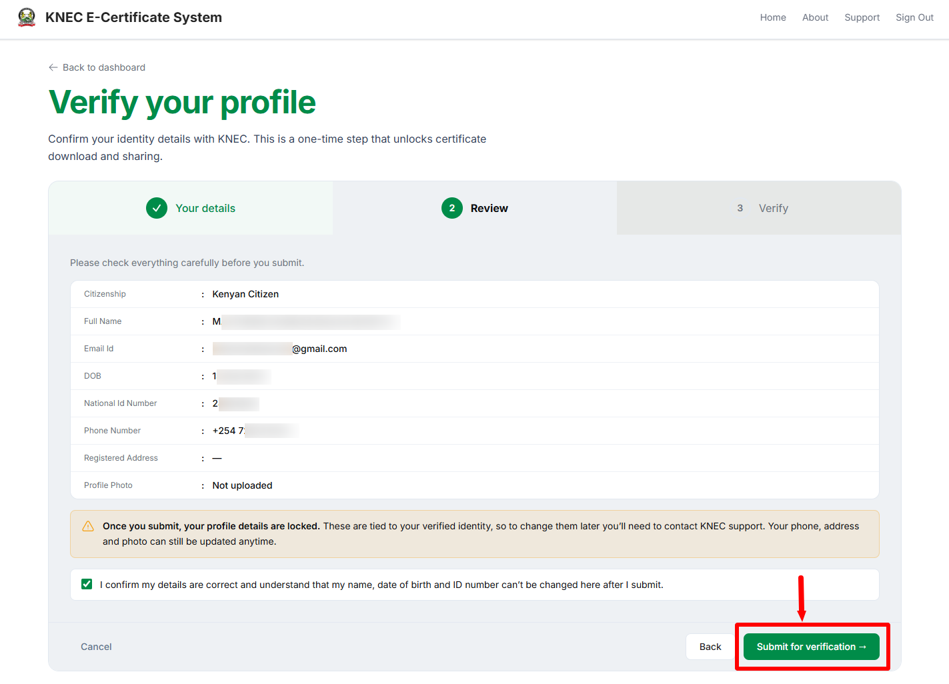Go to the Verify step tab
This screenshot has width=949, height=684.
pyautogui.click(x=759, y=208)
